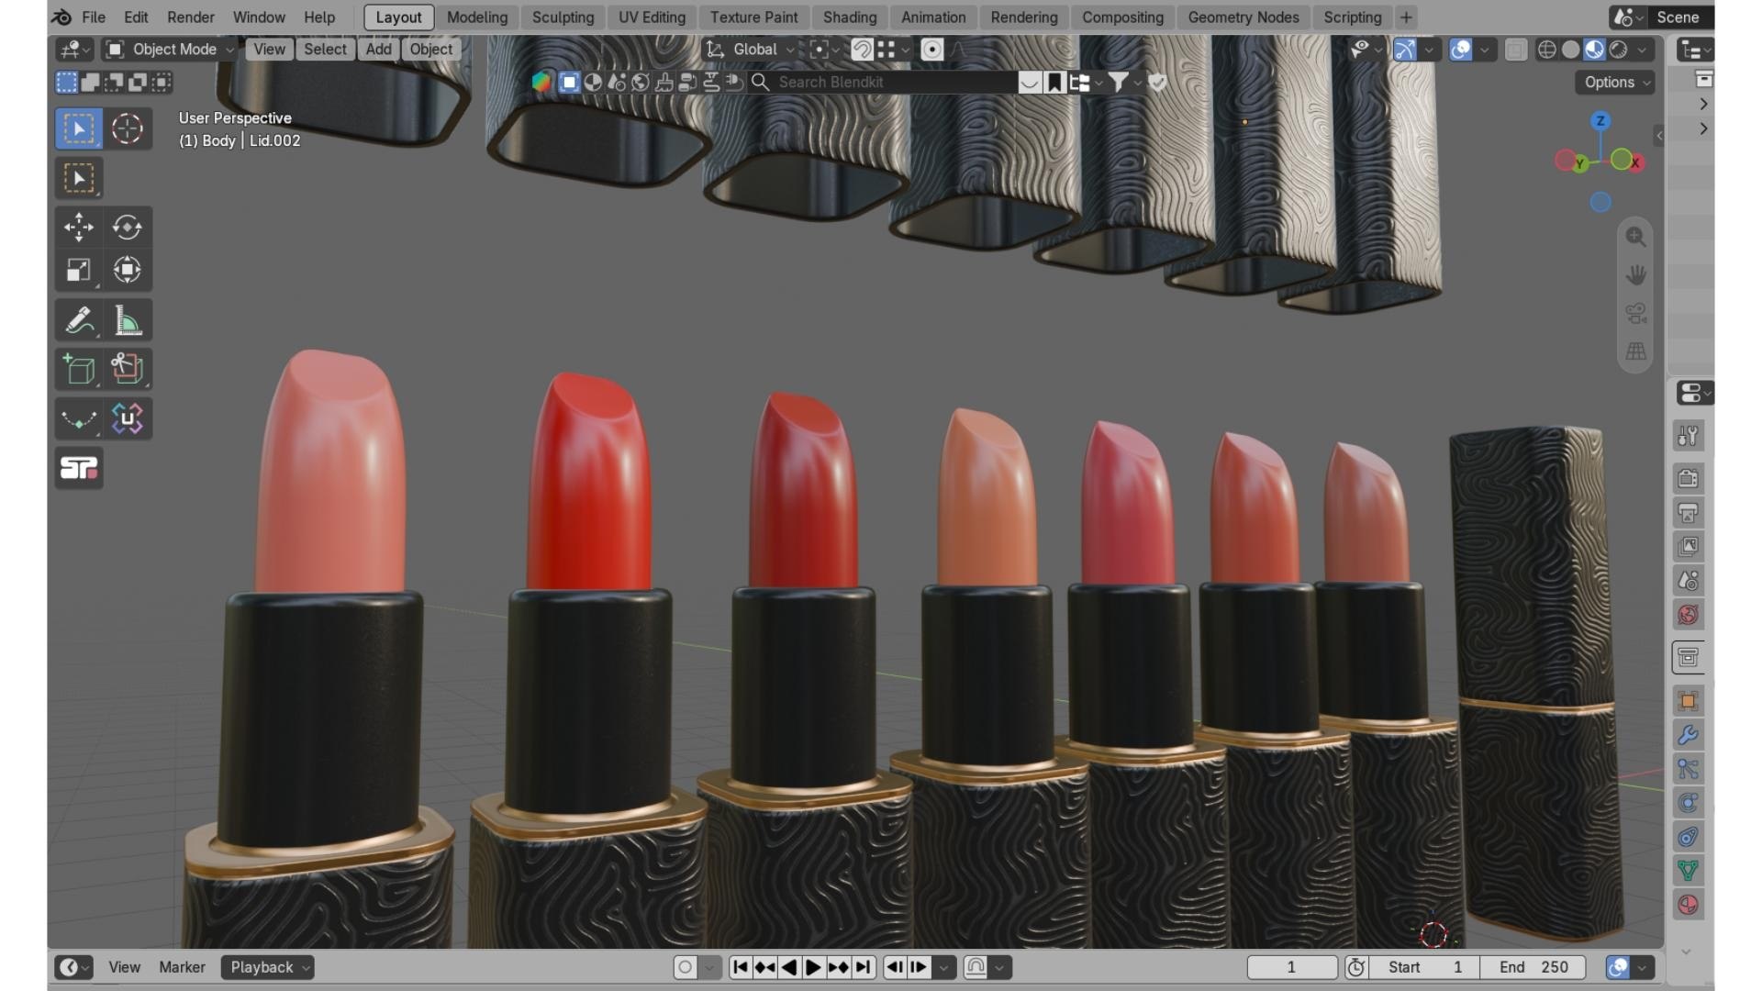
Task: Activate the 3D Cursor tool
Action: point(127,128)
